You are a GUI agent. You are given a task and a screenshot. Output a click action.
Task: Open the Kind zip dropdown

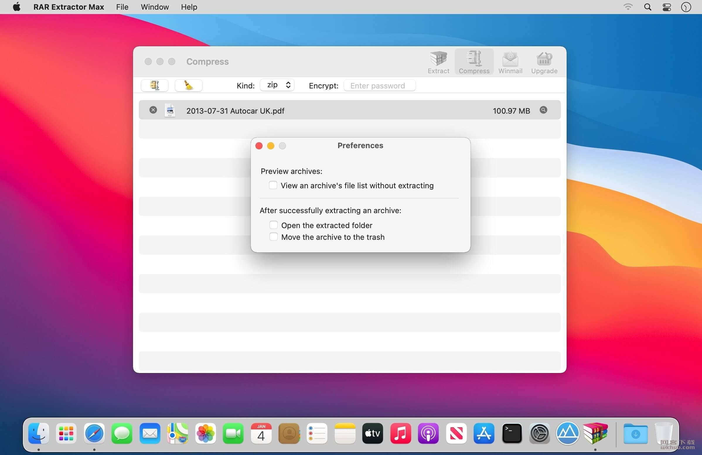277,85
